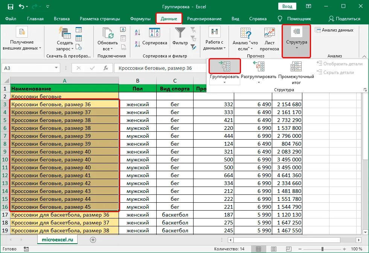The height and width of the screenshot is (253, 369).
Task: Open Получение внешних данных dropdown
Action: [22, 39]
